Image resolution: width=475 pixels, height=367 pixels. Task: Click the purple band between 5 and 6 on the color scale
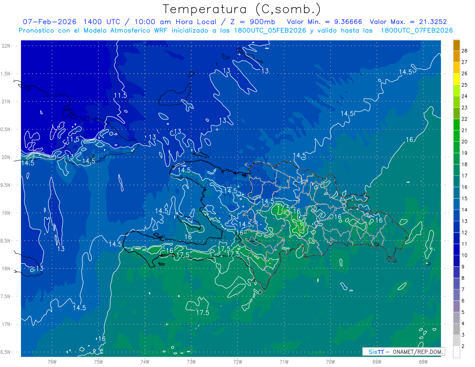tap(456, 306)
